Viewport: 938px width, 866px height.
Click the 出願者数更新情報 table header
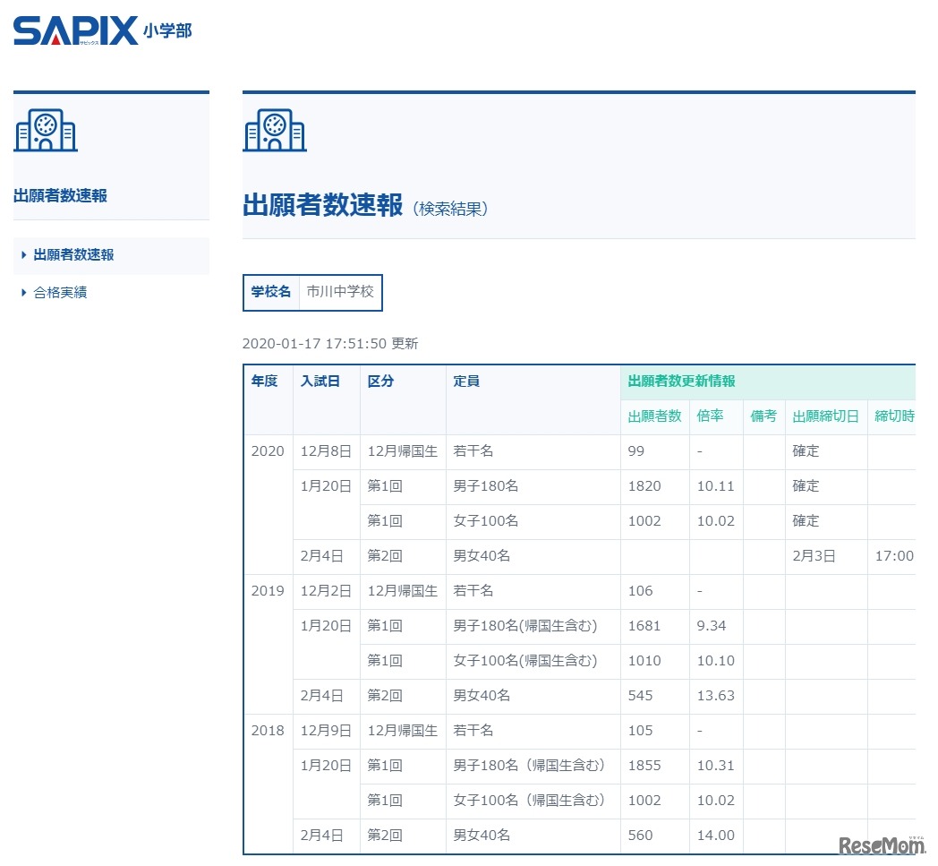681,382
